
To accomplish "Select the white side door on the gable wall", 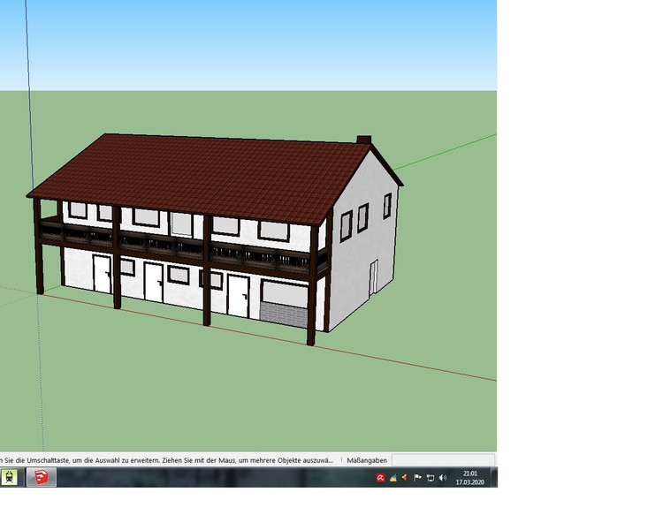I will (373, 277).
